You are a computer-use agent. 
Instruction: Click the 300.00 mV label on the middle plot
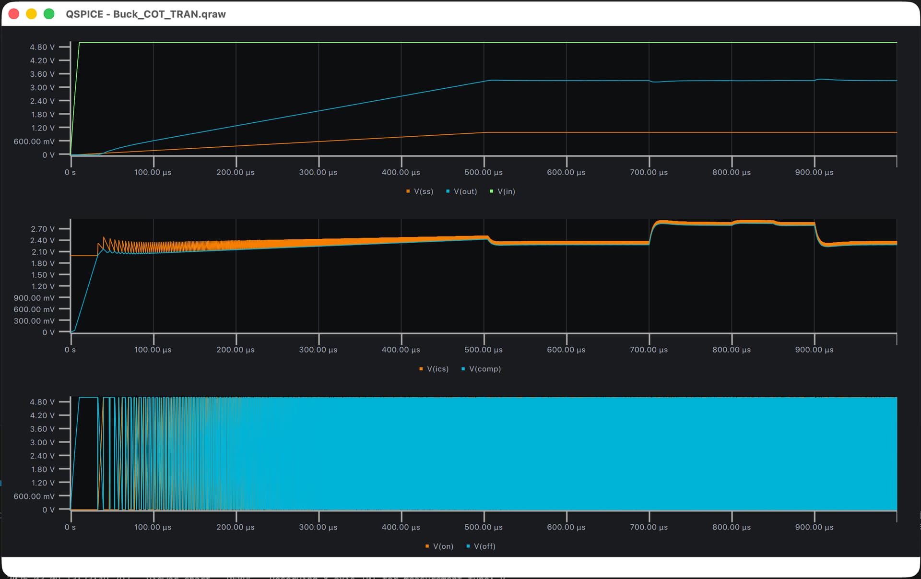pyautogui.click(x=34, y=321)
